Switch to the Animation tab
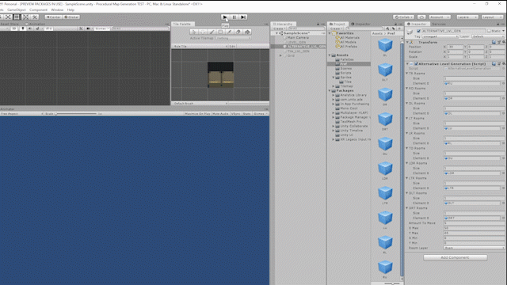 (x=35, y=24)
